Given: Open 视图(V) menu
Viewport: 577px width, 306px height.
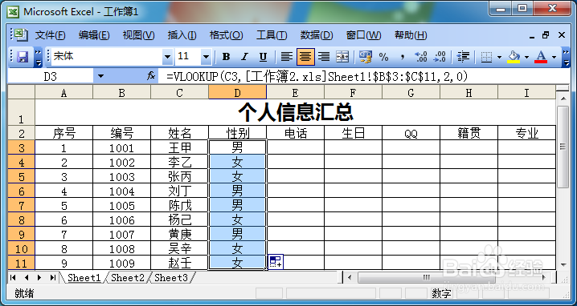Looking at the screenshot, I should [x=139, y=35].
